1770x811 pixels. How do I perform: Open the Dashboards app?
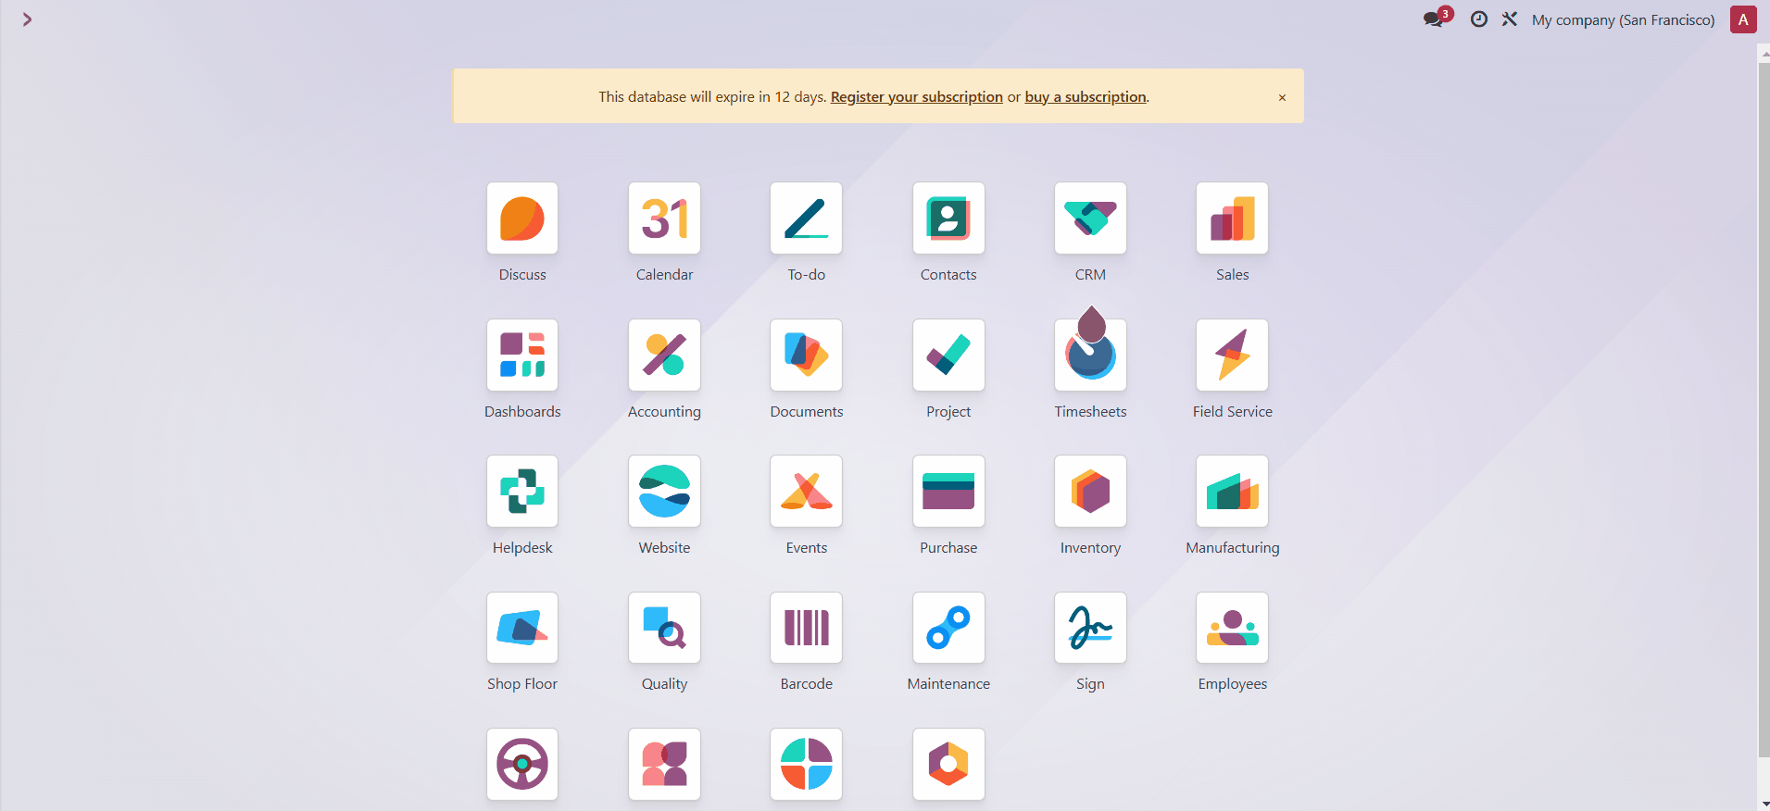point(522,356)
